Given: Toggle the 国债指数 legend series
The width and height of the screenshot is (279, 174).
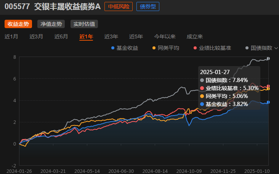Looking at the screenshot, I should tap(259, 48).
